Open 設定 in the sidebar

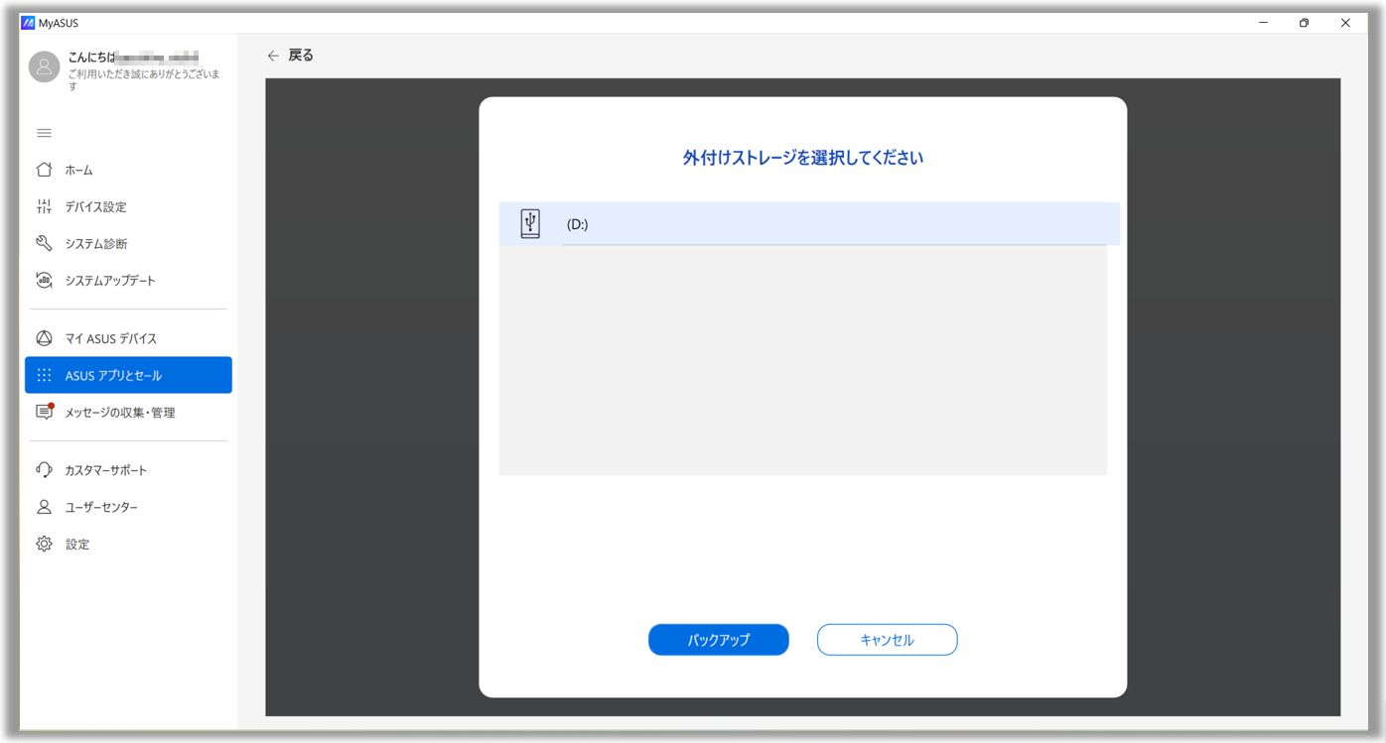point(128,544)
